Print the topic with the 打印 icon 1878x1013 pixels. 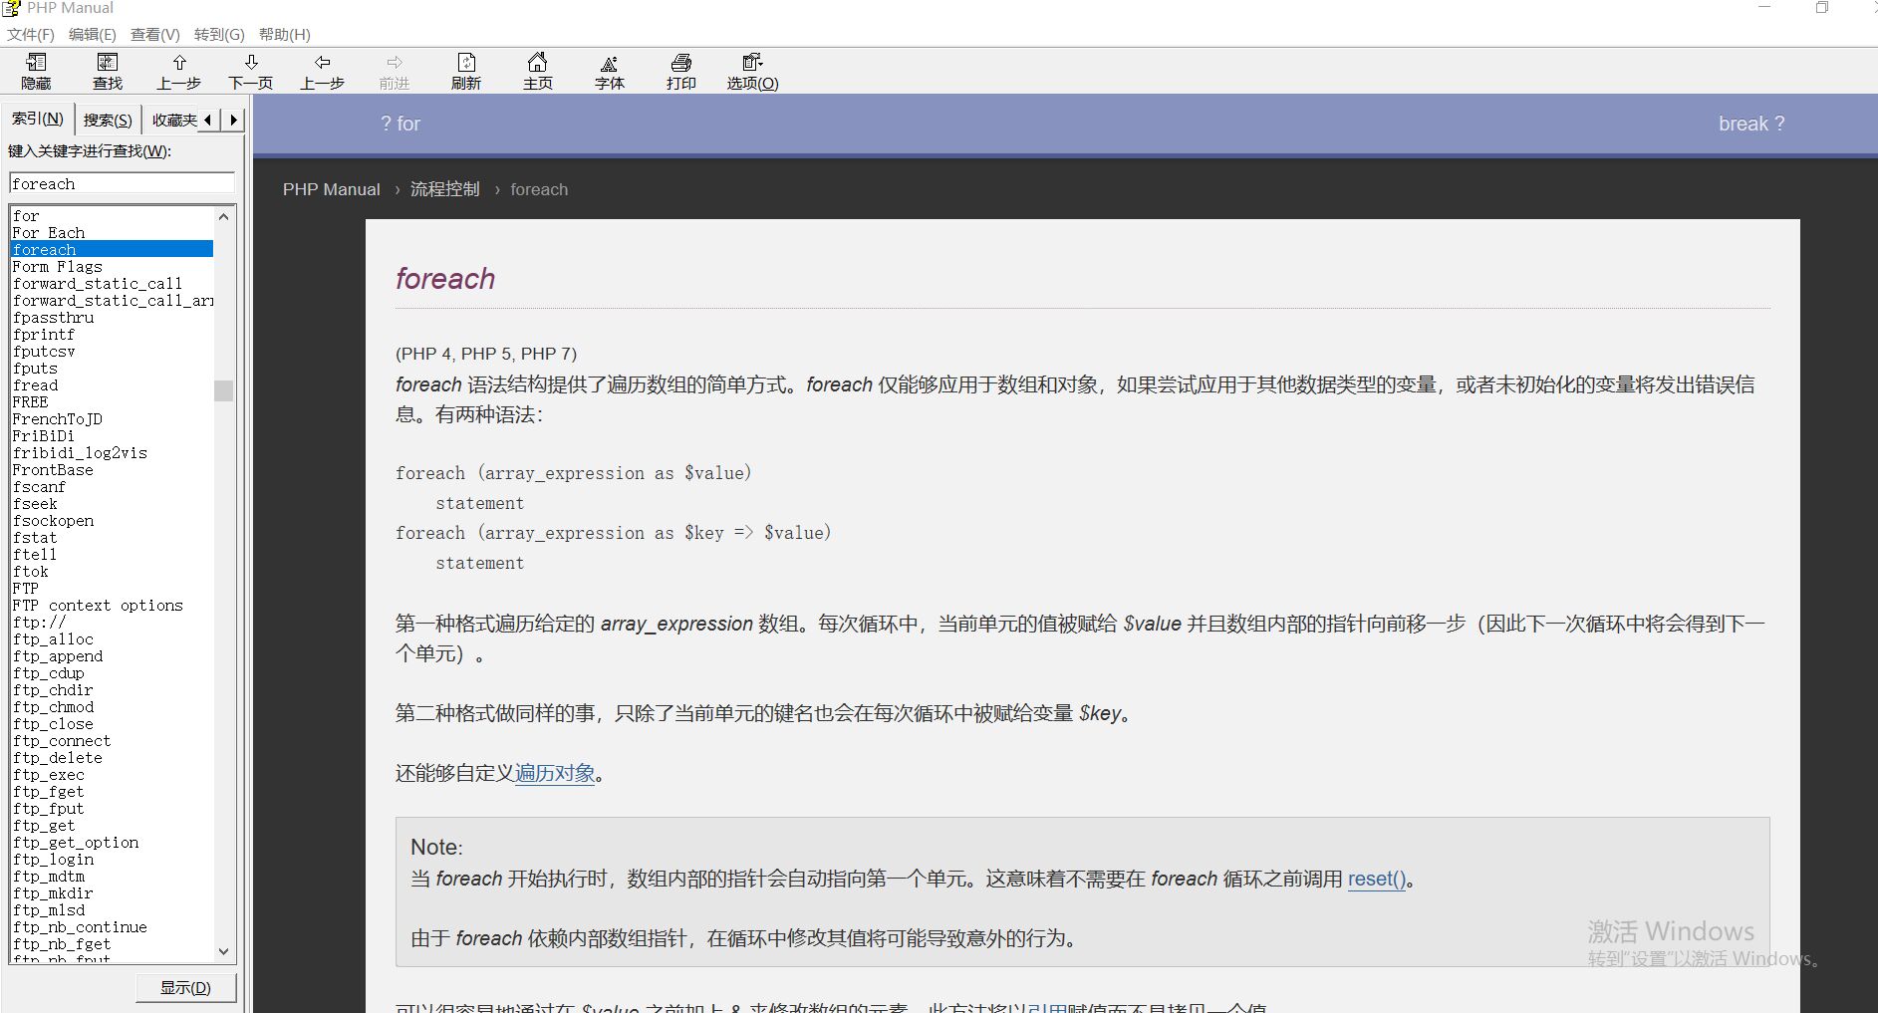[x=681, y=72]
